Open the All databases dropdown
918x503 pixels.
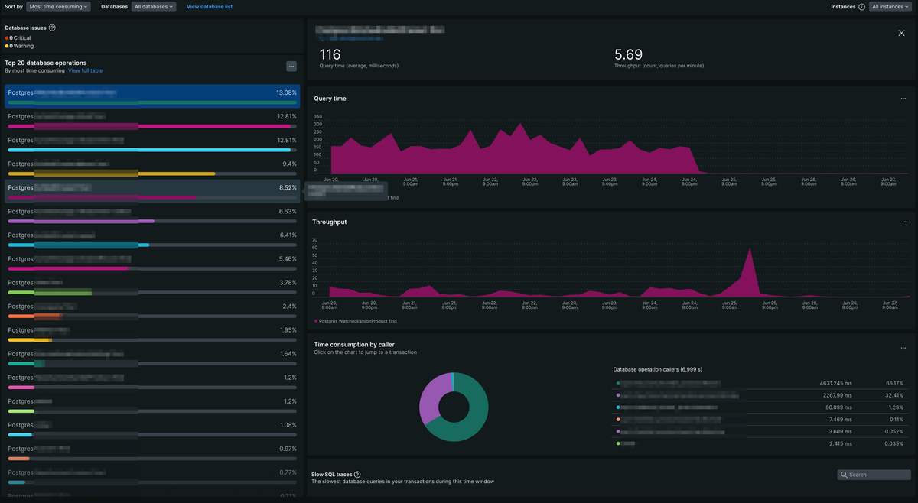coord(154,7)
